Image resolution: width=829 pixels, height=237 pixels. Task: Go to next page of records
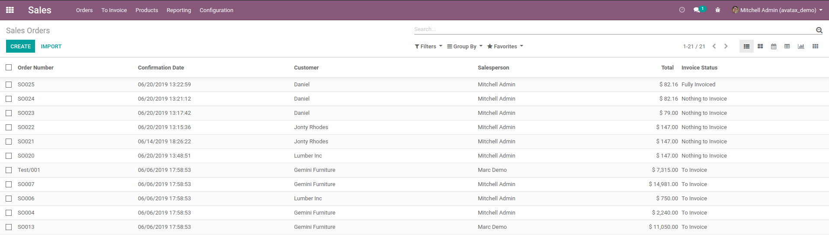726,47
